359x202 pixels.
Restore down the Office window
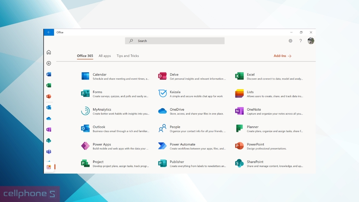(301, 32)
